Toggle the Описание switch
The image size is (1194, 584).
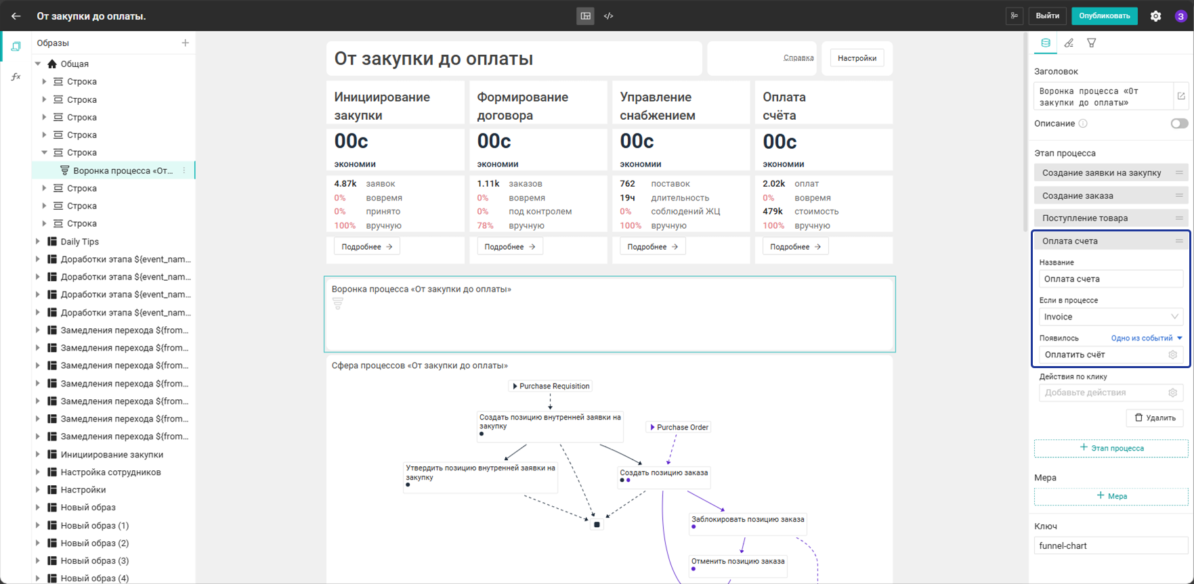[1179, 123]
